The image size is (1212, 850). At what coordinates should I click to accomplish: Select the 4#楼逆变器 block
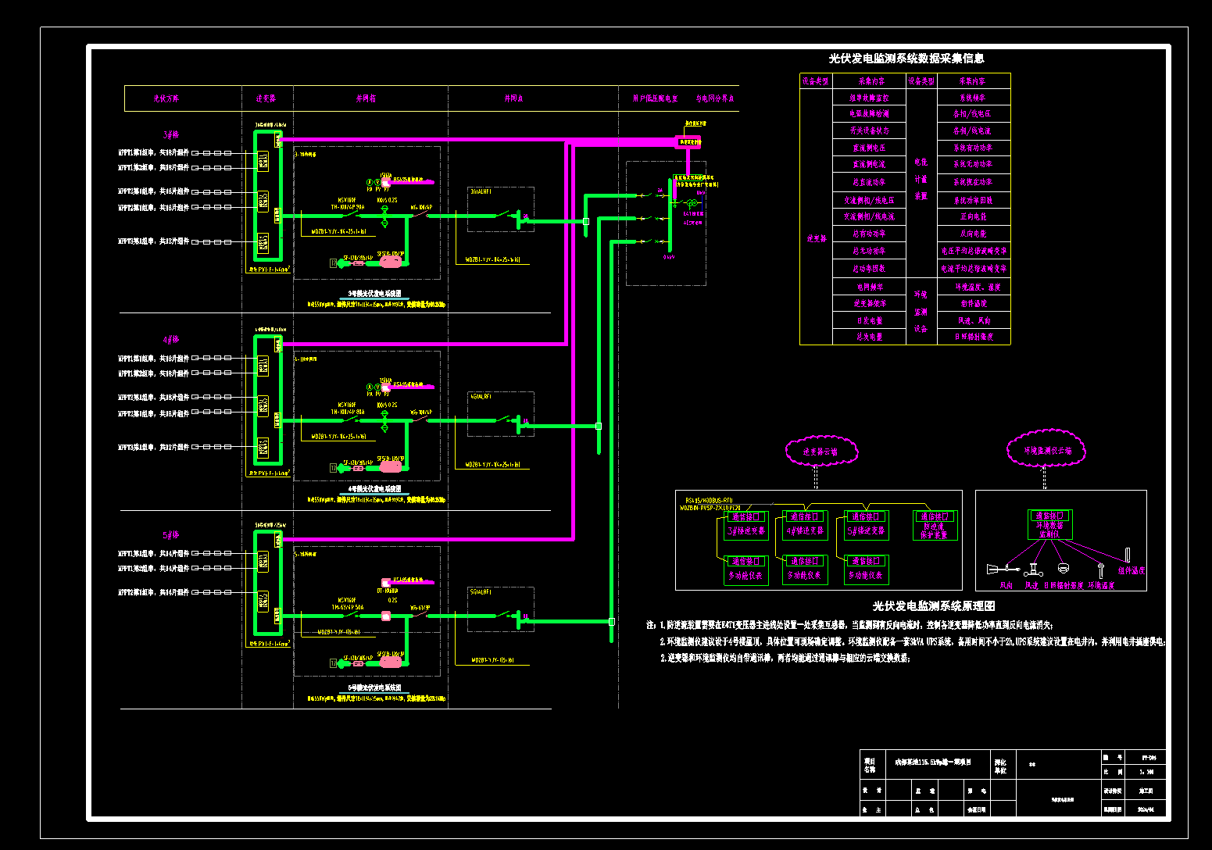pos(805,526)
